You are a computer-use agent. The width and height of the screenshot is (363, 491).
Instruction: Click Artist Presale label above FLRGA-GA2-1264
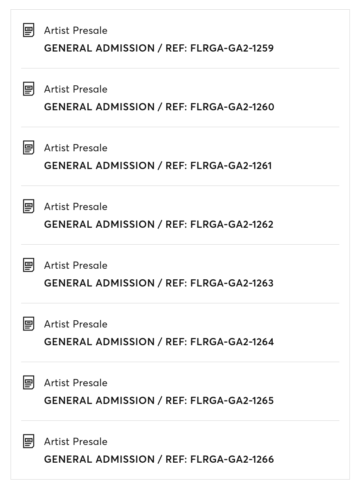(x=76, y=324)
